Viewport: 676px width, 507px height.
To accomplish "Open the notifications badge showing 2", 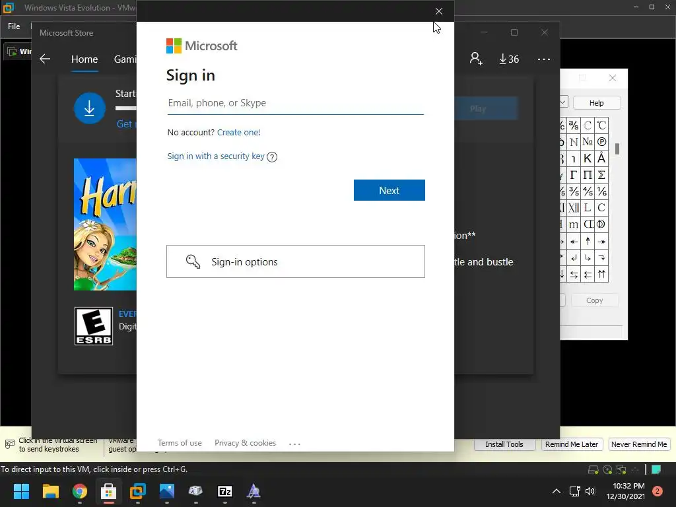I will 658,491.
